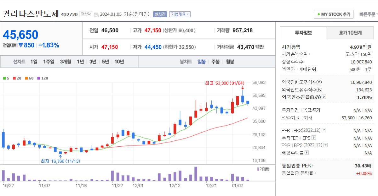Select the 일봉 daily candle chart
This screenshot has width=378, height=196.
(x=202, y=62)
